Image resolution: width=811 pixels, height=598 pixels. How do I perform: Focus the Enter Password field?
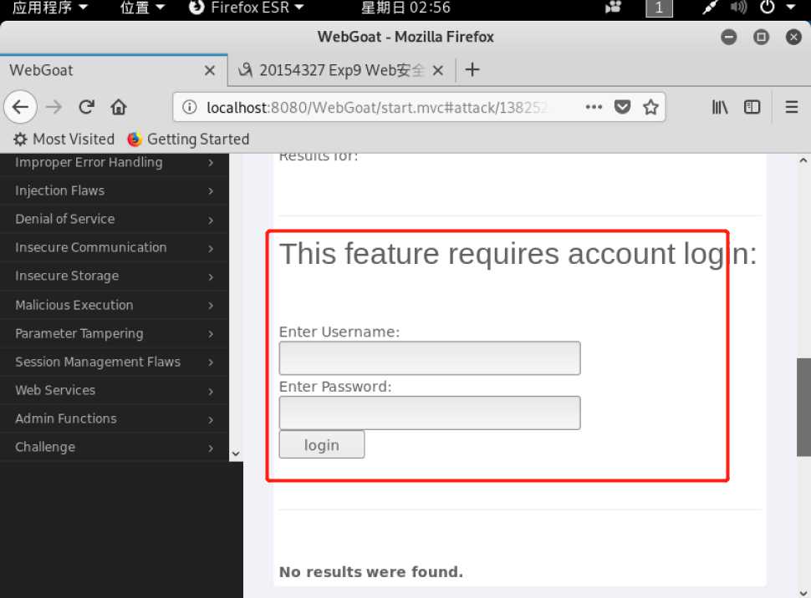430,413
